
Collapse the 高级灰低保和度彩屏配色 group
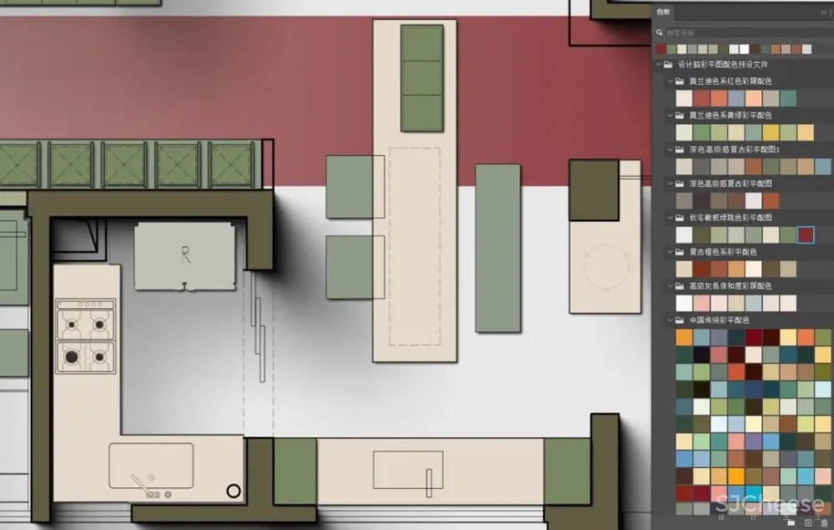670,285
